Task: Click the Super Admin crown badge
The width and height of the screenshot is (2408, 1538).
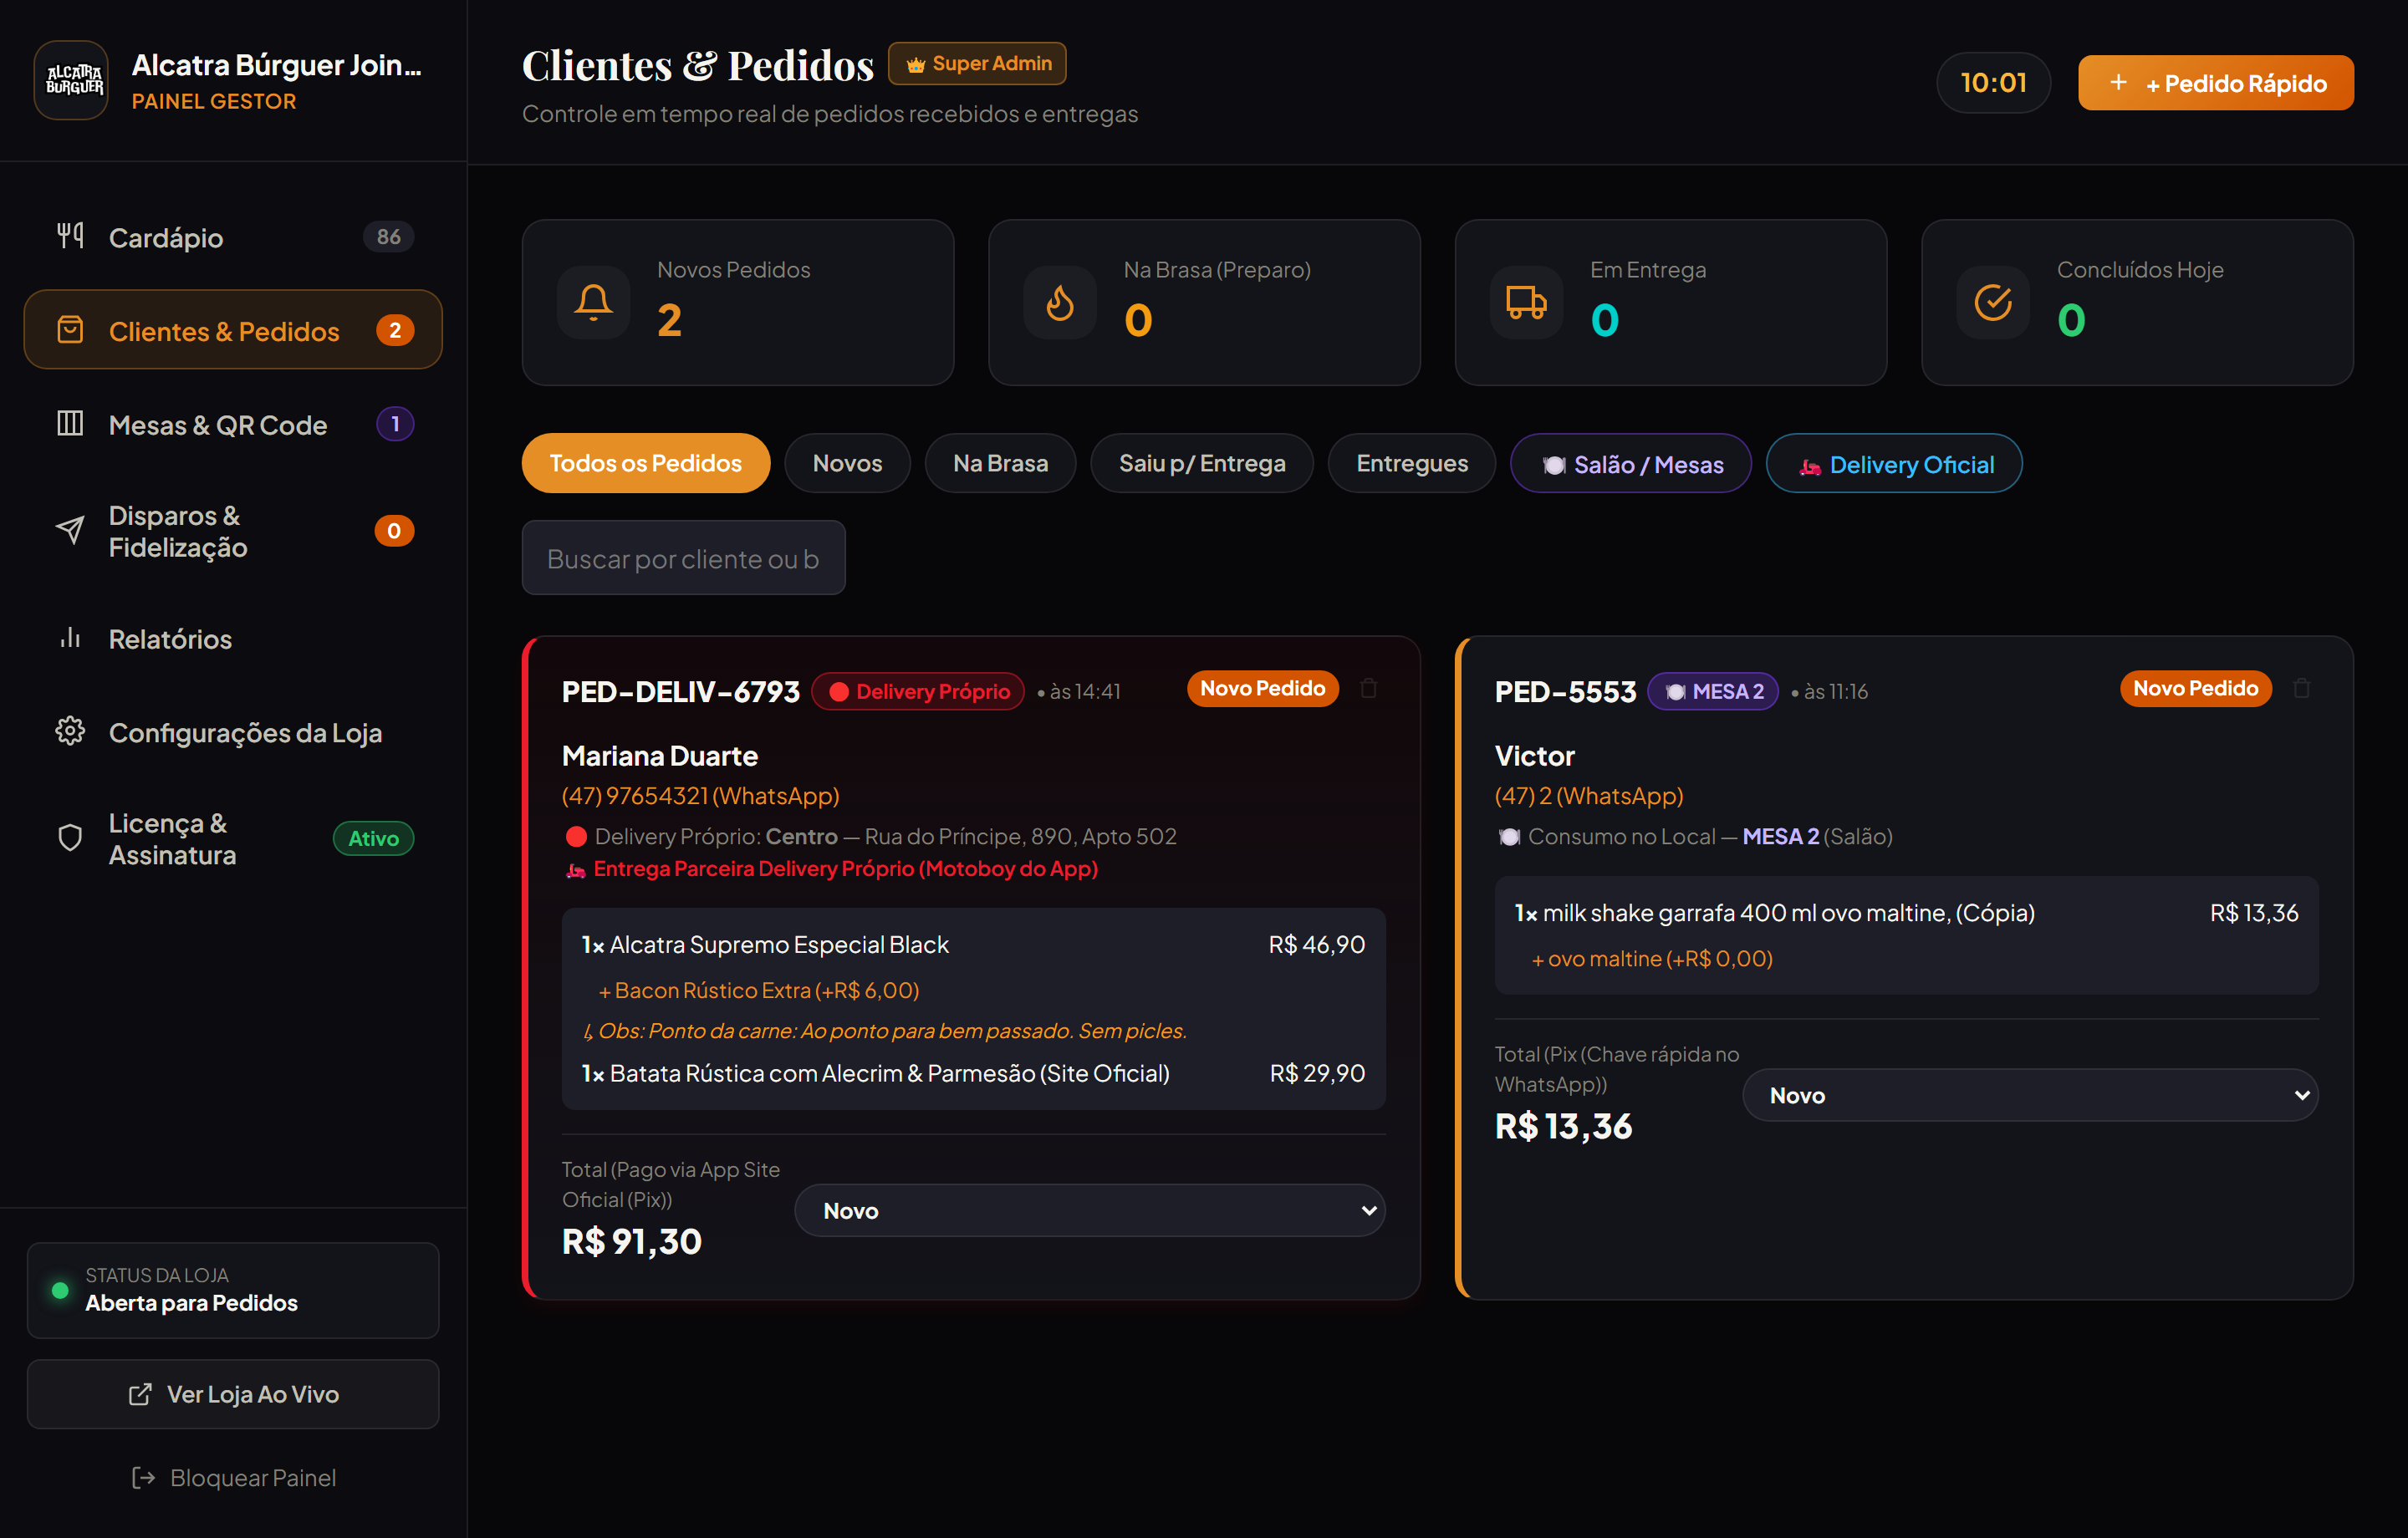Action: [977, 64]
